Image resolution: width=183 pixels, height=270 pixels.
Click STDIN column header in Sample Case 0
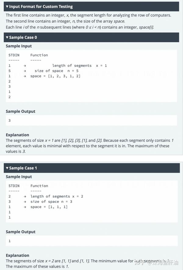pyautogui.click(x=14, y=55)
